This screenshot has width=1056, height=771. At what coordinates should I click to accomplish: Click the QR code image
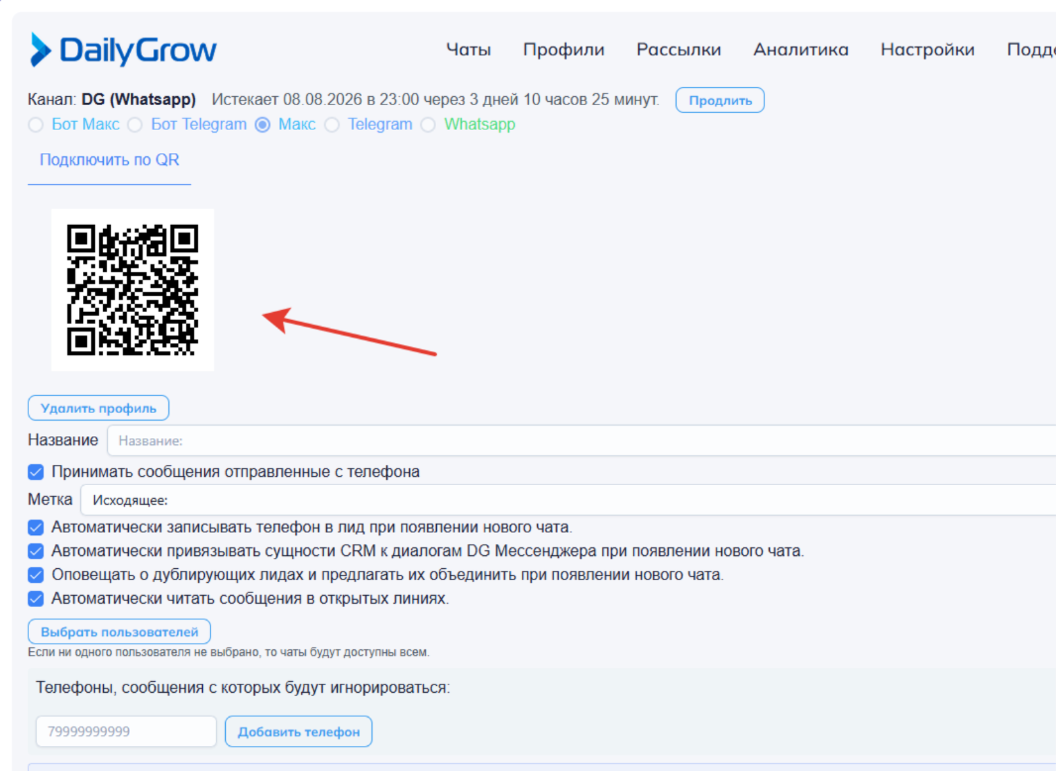133,289
